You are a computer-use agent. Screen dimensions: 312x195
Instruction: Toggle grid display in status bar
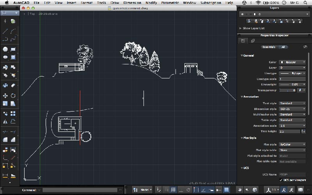(174, 190)
